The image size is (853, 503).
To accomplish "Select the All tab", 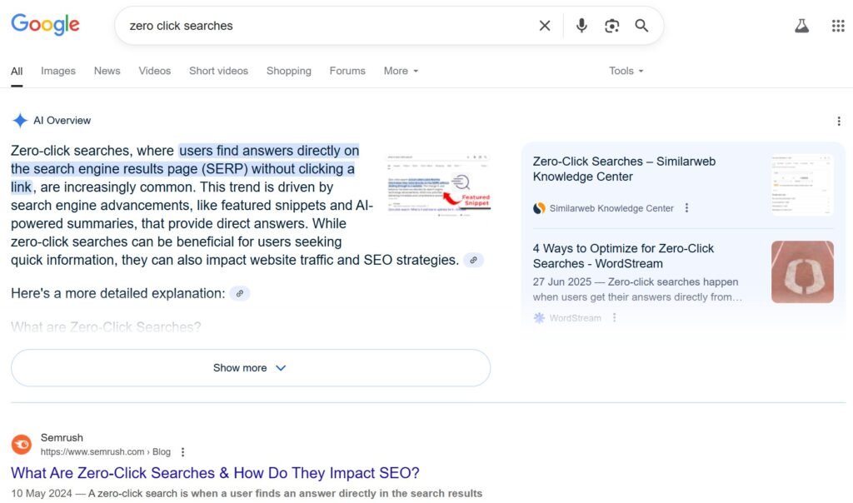I will [x=17, y=71].
